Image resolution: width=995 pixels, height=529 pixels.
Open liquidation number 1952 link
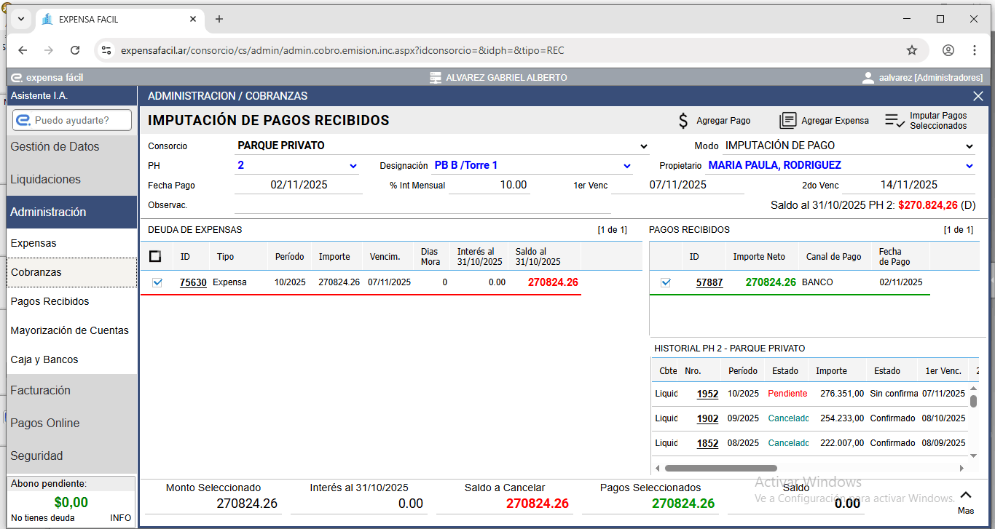coord(707,394)
